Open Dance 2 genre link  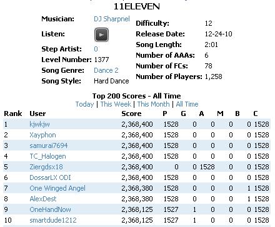(x=106, y=70)
